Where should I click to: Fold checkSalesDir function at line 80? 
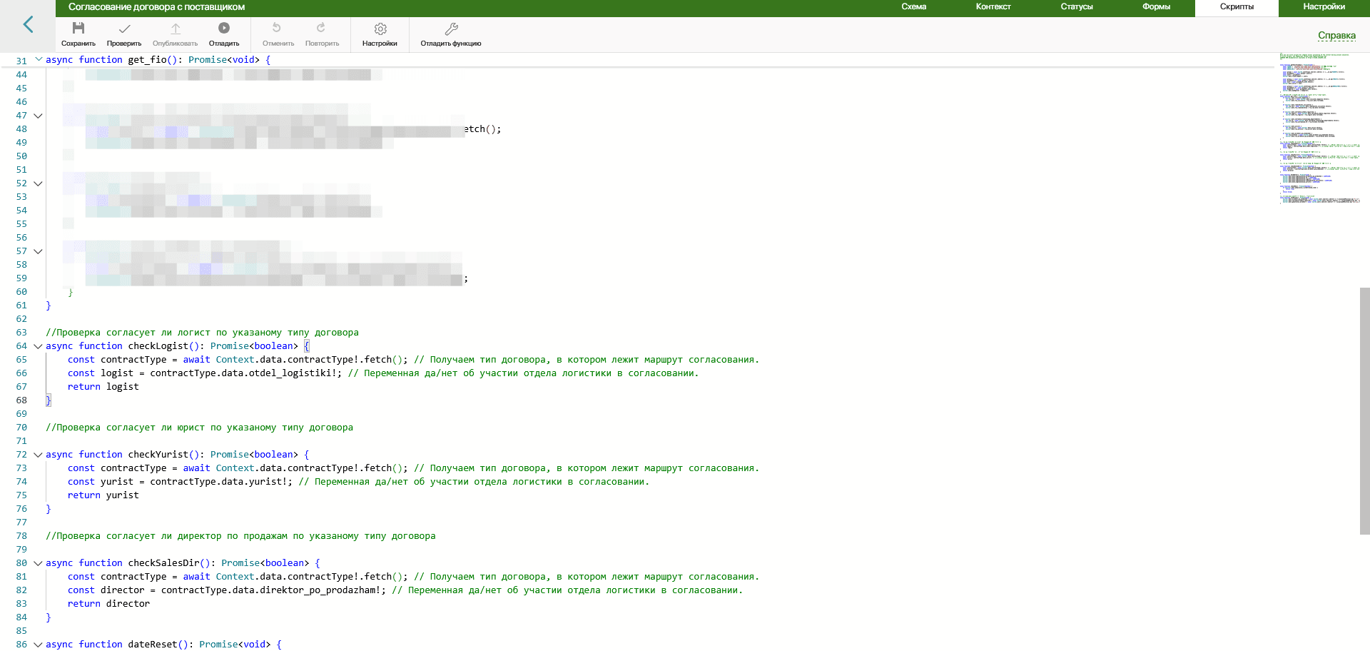pyautogui.click(x=39, y=563)
